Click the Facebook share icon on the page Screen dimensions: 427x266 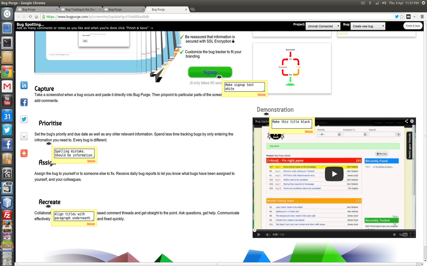(24, 102)
